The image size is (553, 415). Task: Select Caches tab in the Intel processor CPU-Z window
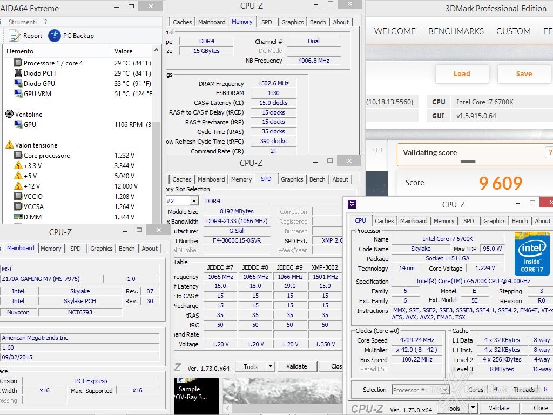[x=385, y=221]
